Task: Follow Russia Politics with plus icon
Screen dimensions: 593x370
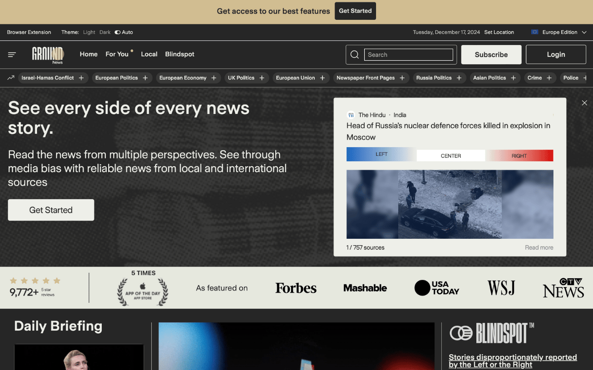Action: coord(459,78)
